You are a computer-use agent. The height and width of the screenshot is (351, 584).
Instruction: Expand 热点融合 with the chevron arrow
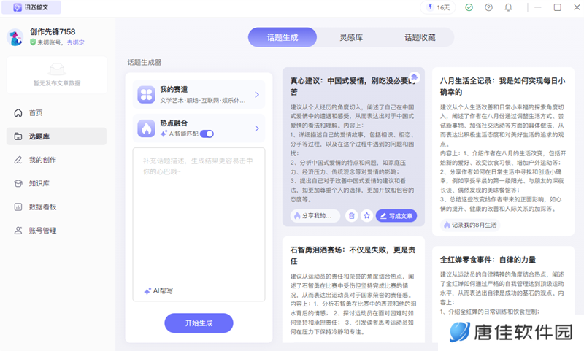[x=257, y=128]
